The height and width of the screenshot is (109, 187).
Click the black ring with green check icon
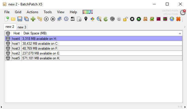pyautogui.click(x=139, y=19)
